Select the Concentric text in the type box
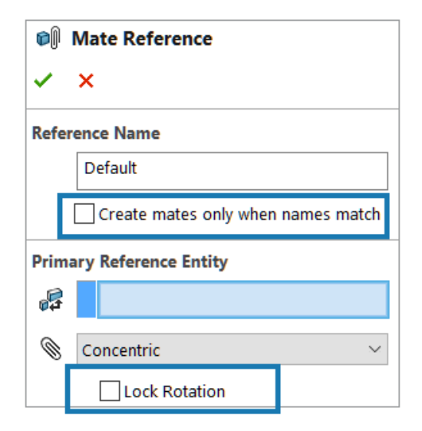The height and width of the screenshot is (431, 422). click(121, 350)
